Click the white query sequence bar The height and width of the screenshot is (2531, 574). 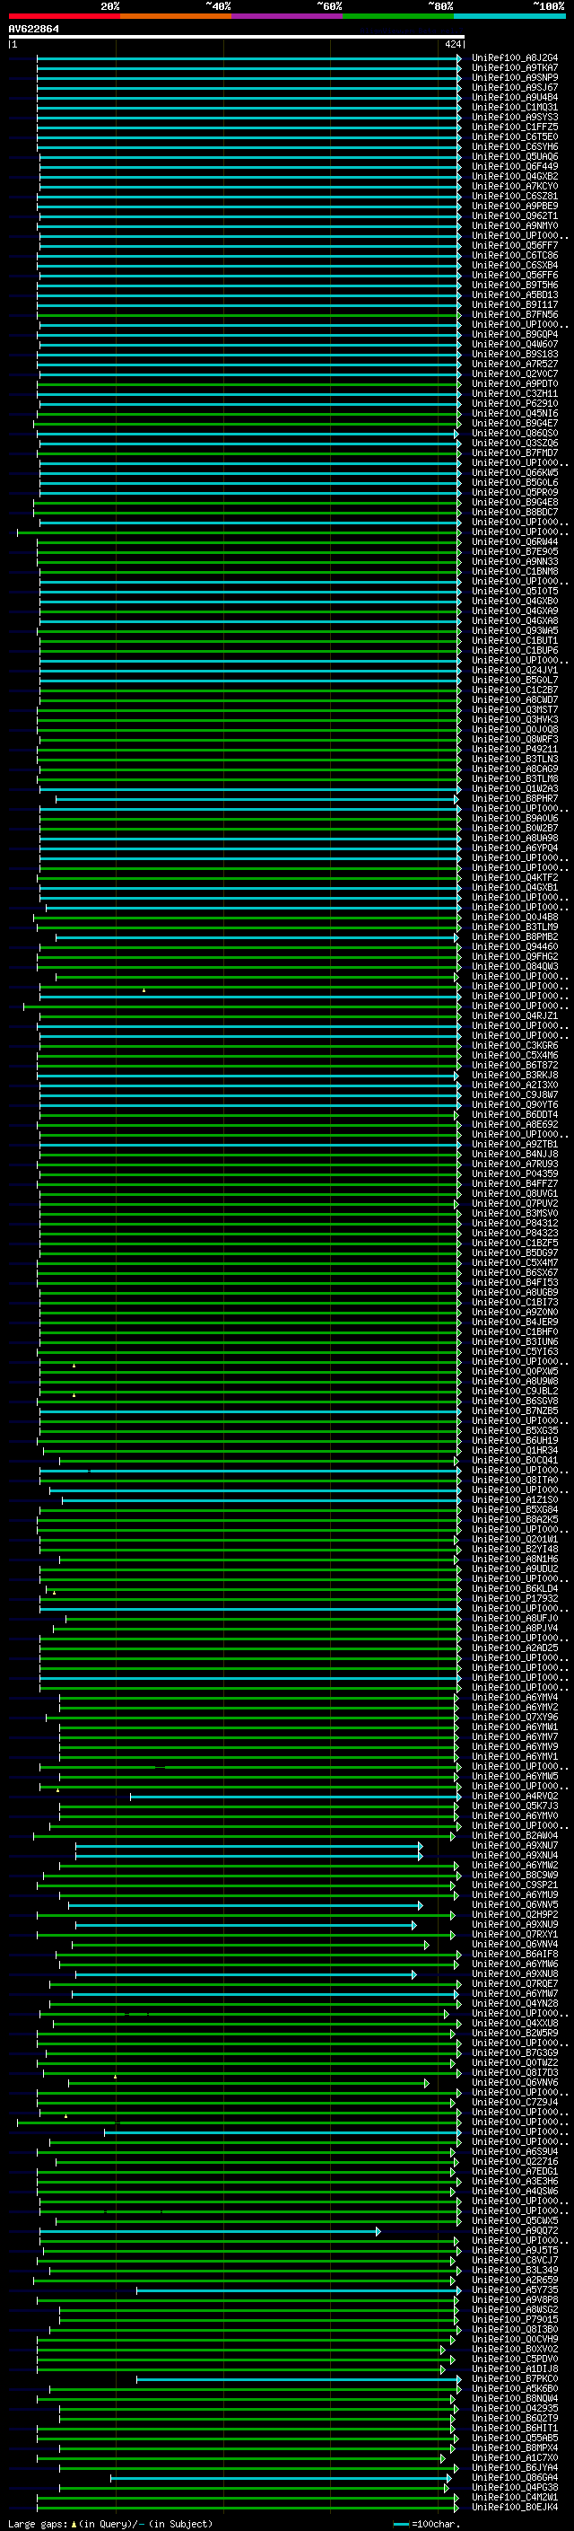pos(236,38)
